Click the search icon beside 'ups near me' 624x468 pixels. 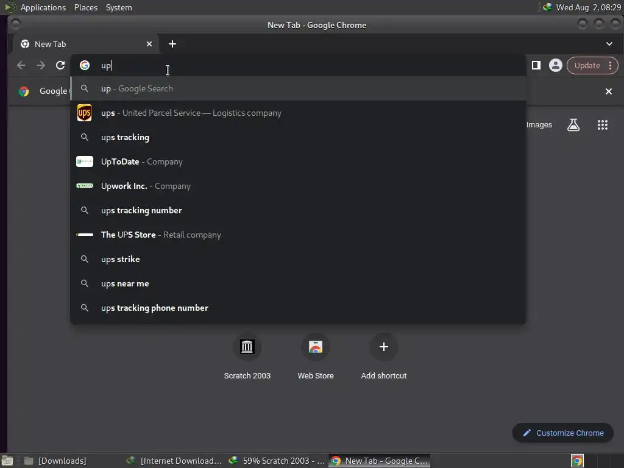[x=84, y=283]
